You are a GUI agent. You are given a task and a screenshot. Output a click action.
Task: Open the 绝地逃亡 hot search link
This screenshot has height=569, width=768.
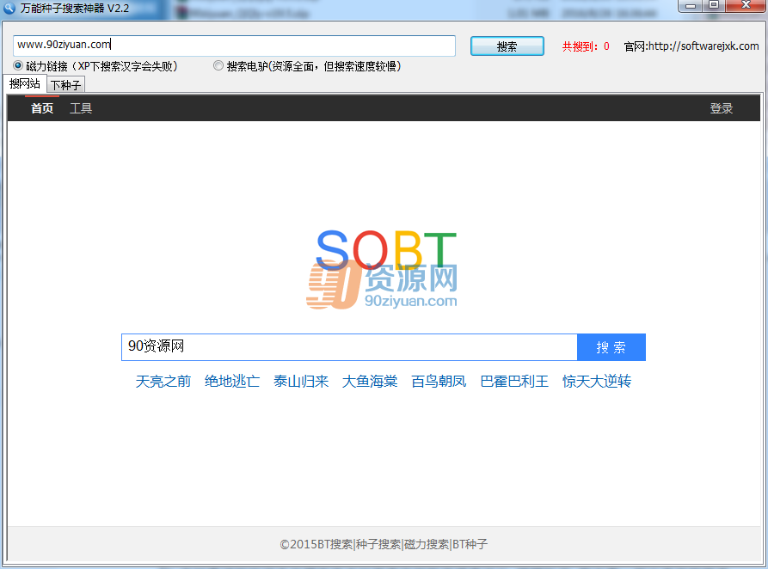pos(232,381)
